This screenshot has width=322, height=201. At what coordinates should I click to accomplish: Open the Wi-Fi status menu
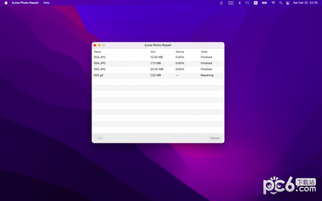click(x=273, y=3)
